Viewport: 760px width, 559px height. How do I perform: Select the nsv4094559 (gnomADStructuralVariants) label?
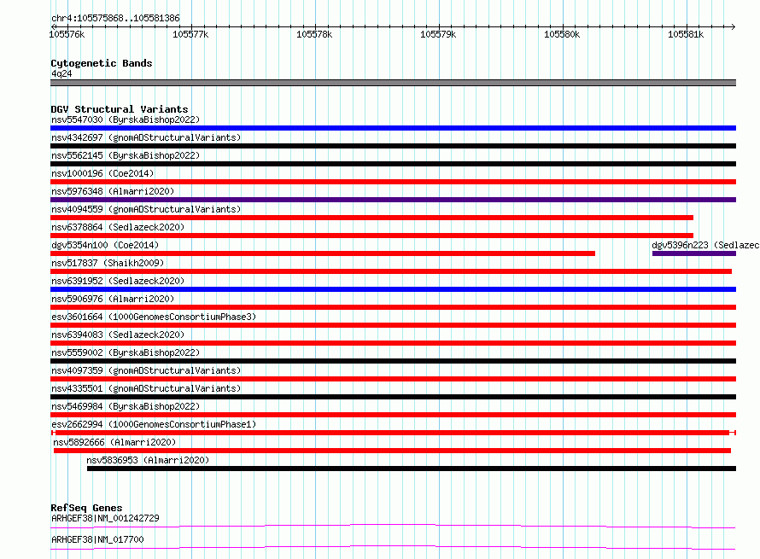[x=146, y=209]
